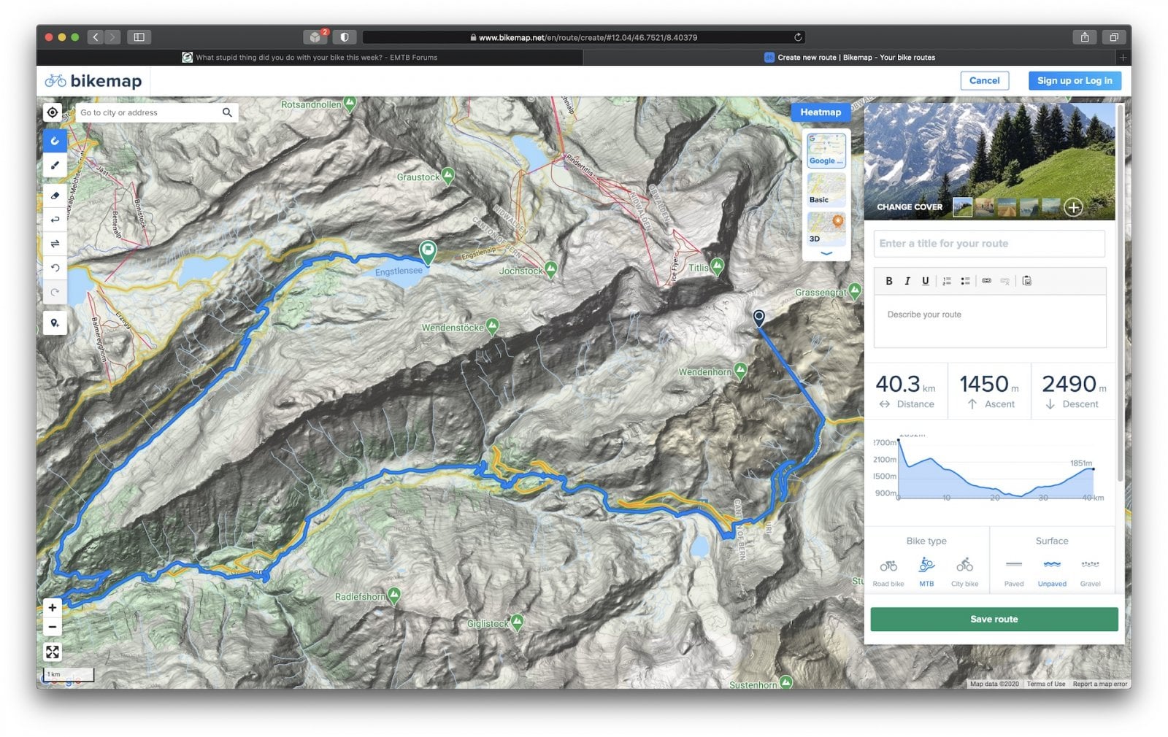Apply italic formatting to description

click(907, 281)
